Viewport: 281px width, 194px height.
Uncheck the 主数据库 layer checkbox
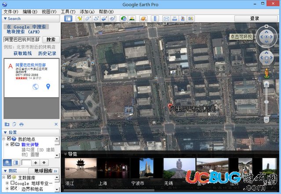pyautogui.click(x=9, y=177)
